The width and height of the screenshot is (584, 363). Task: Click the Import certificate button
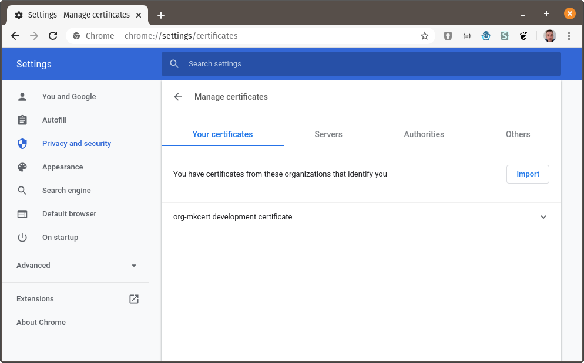coord(527,174)
